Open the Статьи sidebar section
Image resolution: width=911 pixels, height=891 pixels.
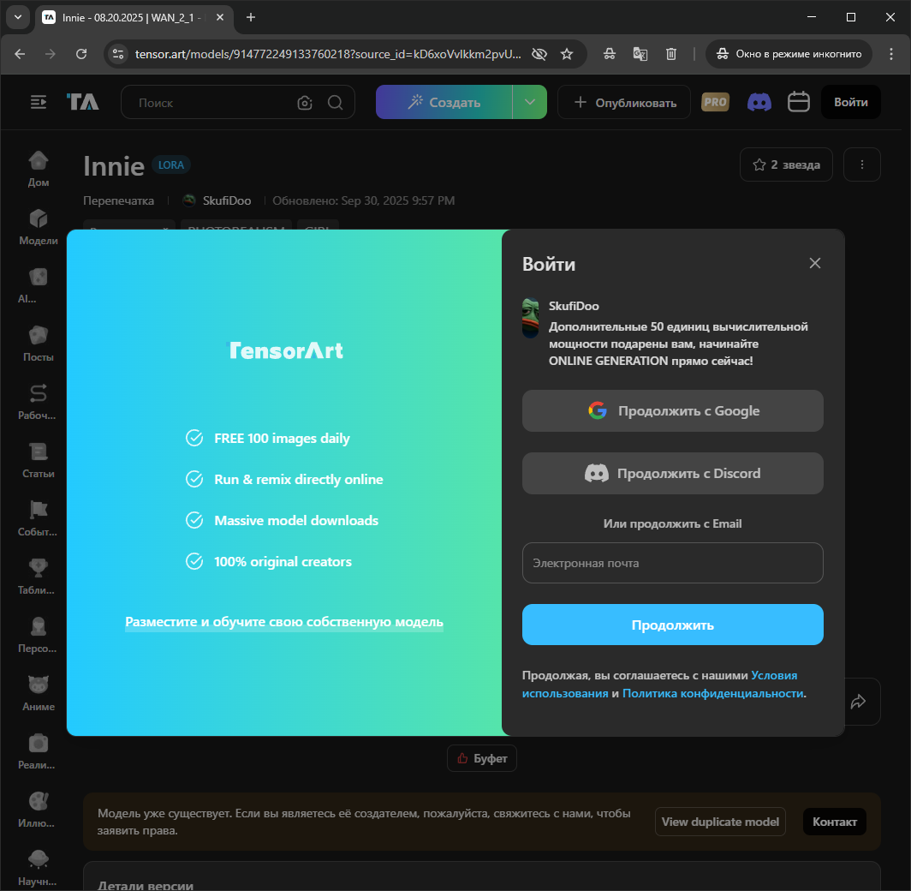pyautogui.click(x=39, y=459)
